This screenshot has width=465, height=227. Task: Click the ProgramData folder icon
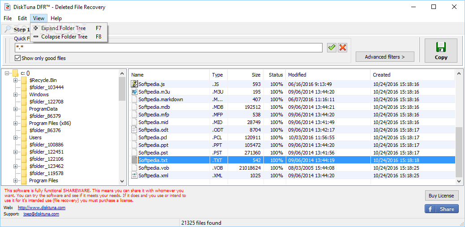tap(24, 109)
